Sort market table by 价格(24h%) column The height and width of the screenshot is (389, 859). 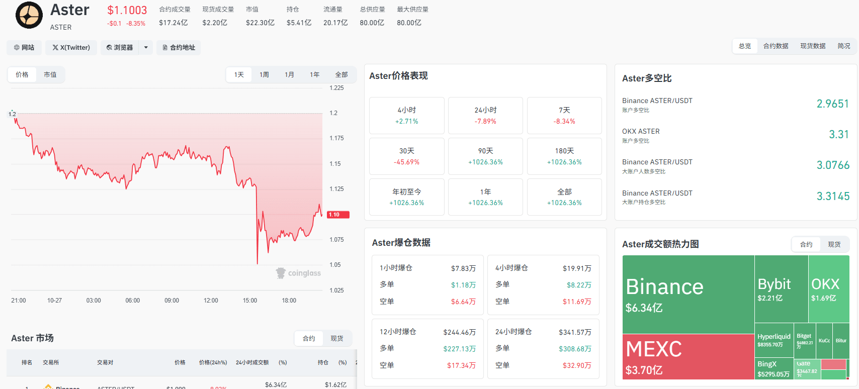click(213, 362)
